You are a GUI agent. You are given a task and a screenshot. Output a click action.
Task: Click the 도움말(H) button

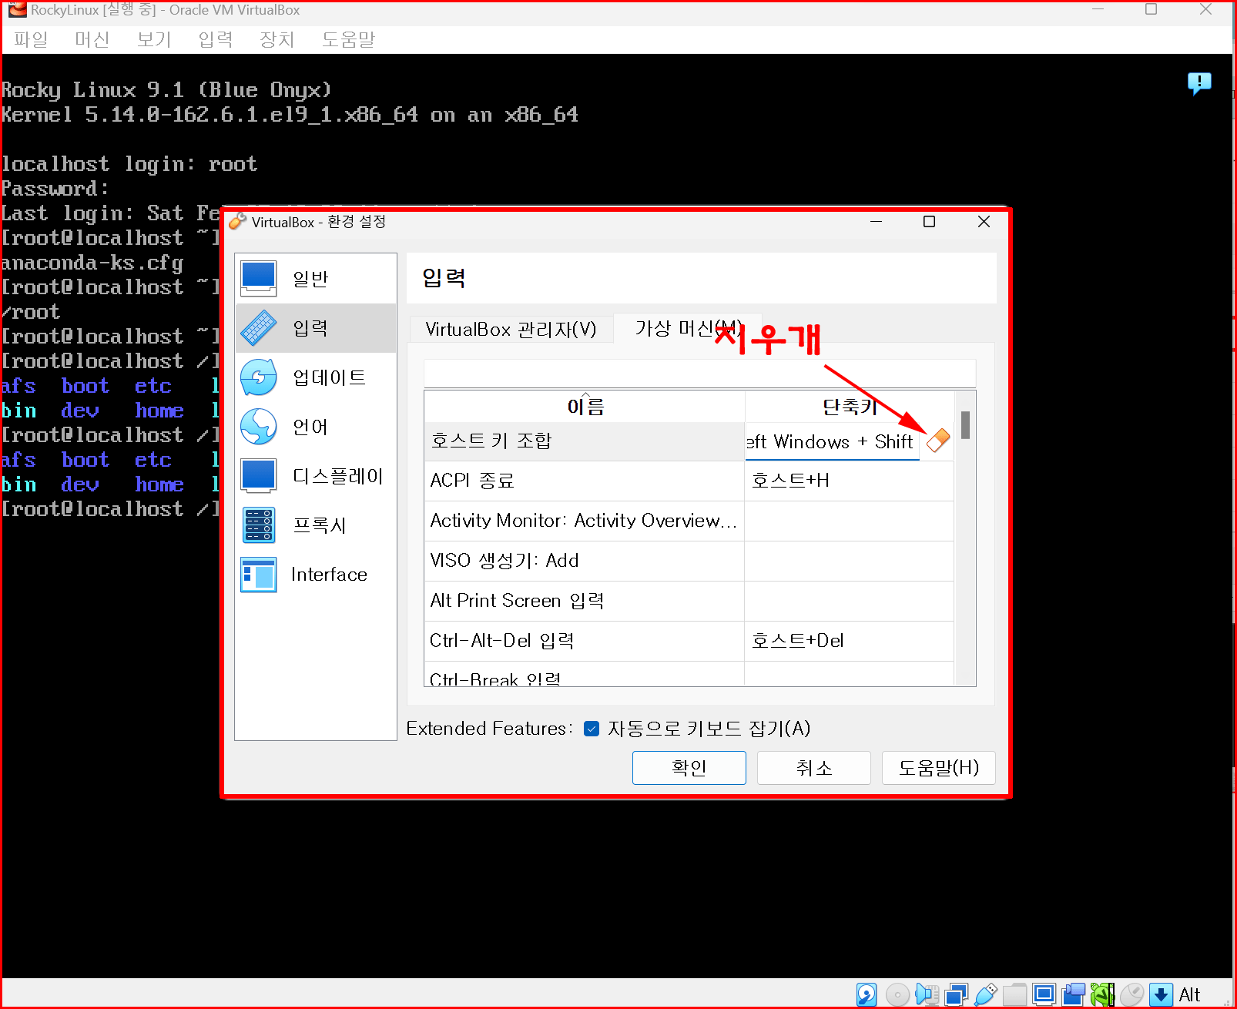tap(939, 768)
